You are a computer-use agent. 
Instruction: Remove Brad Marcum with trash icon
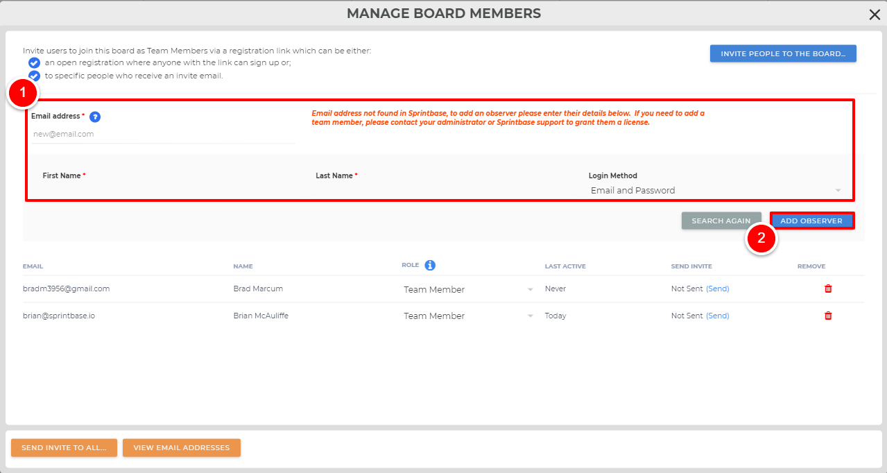tap(828, 289)
